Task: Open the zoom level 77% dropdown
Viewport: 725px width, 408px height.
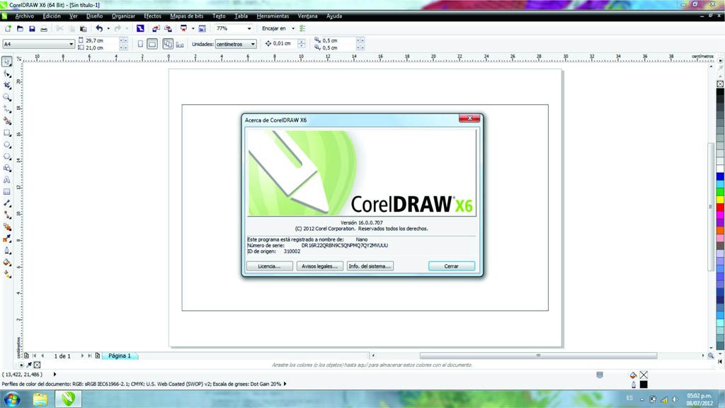Action: point(249,28)
